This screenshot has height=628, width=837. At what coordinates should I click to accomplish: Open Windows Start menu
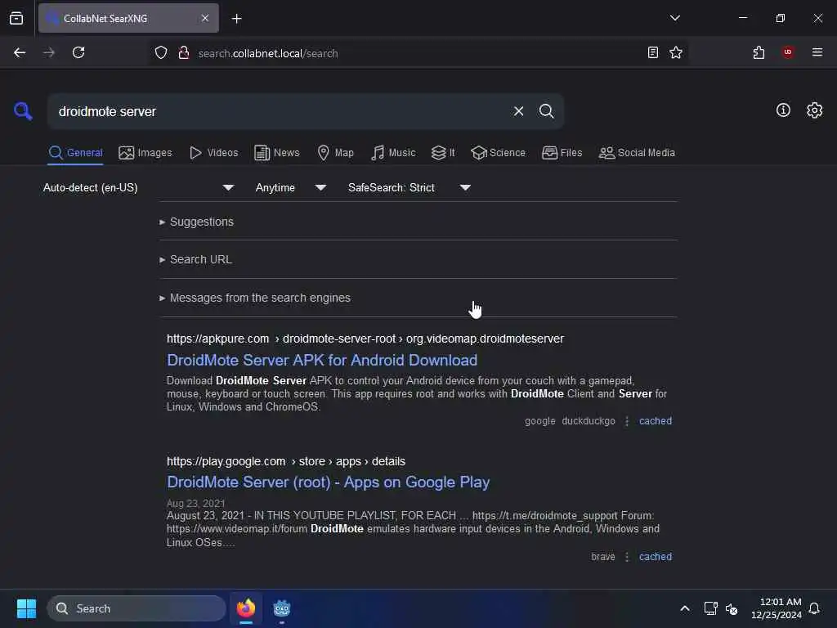tap(26, 608)
